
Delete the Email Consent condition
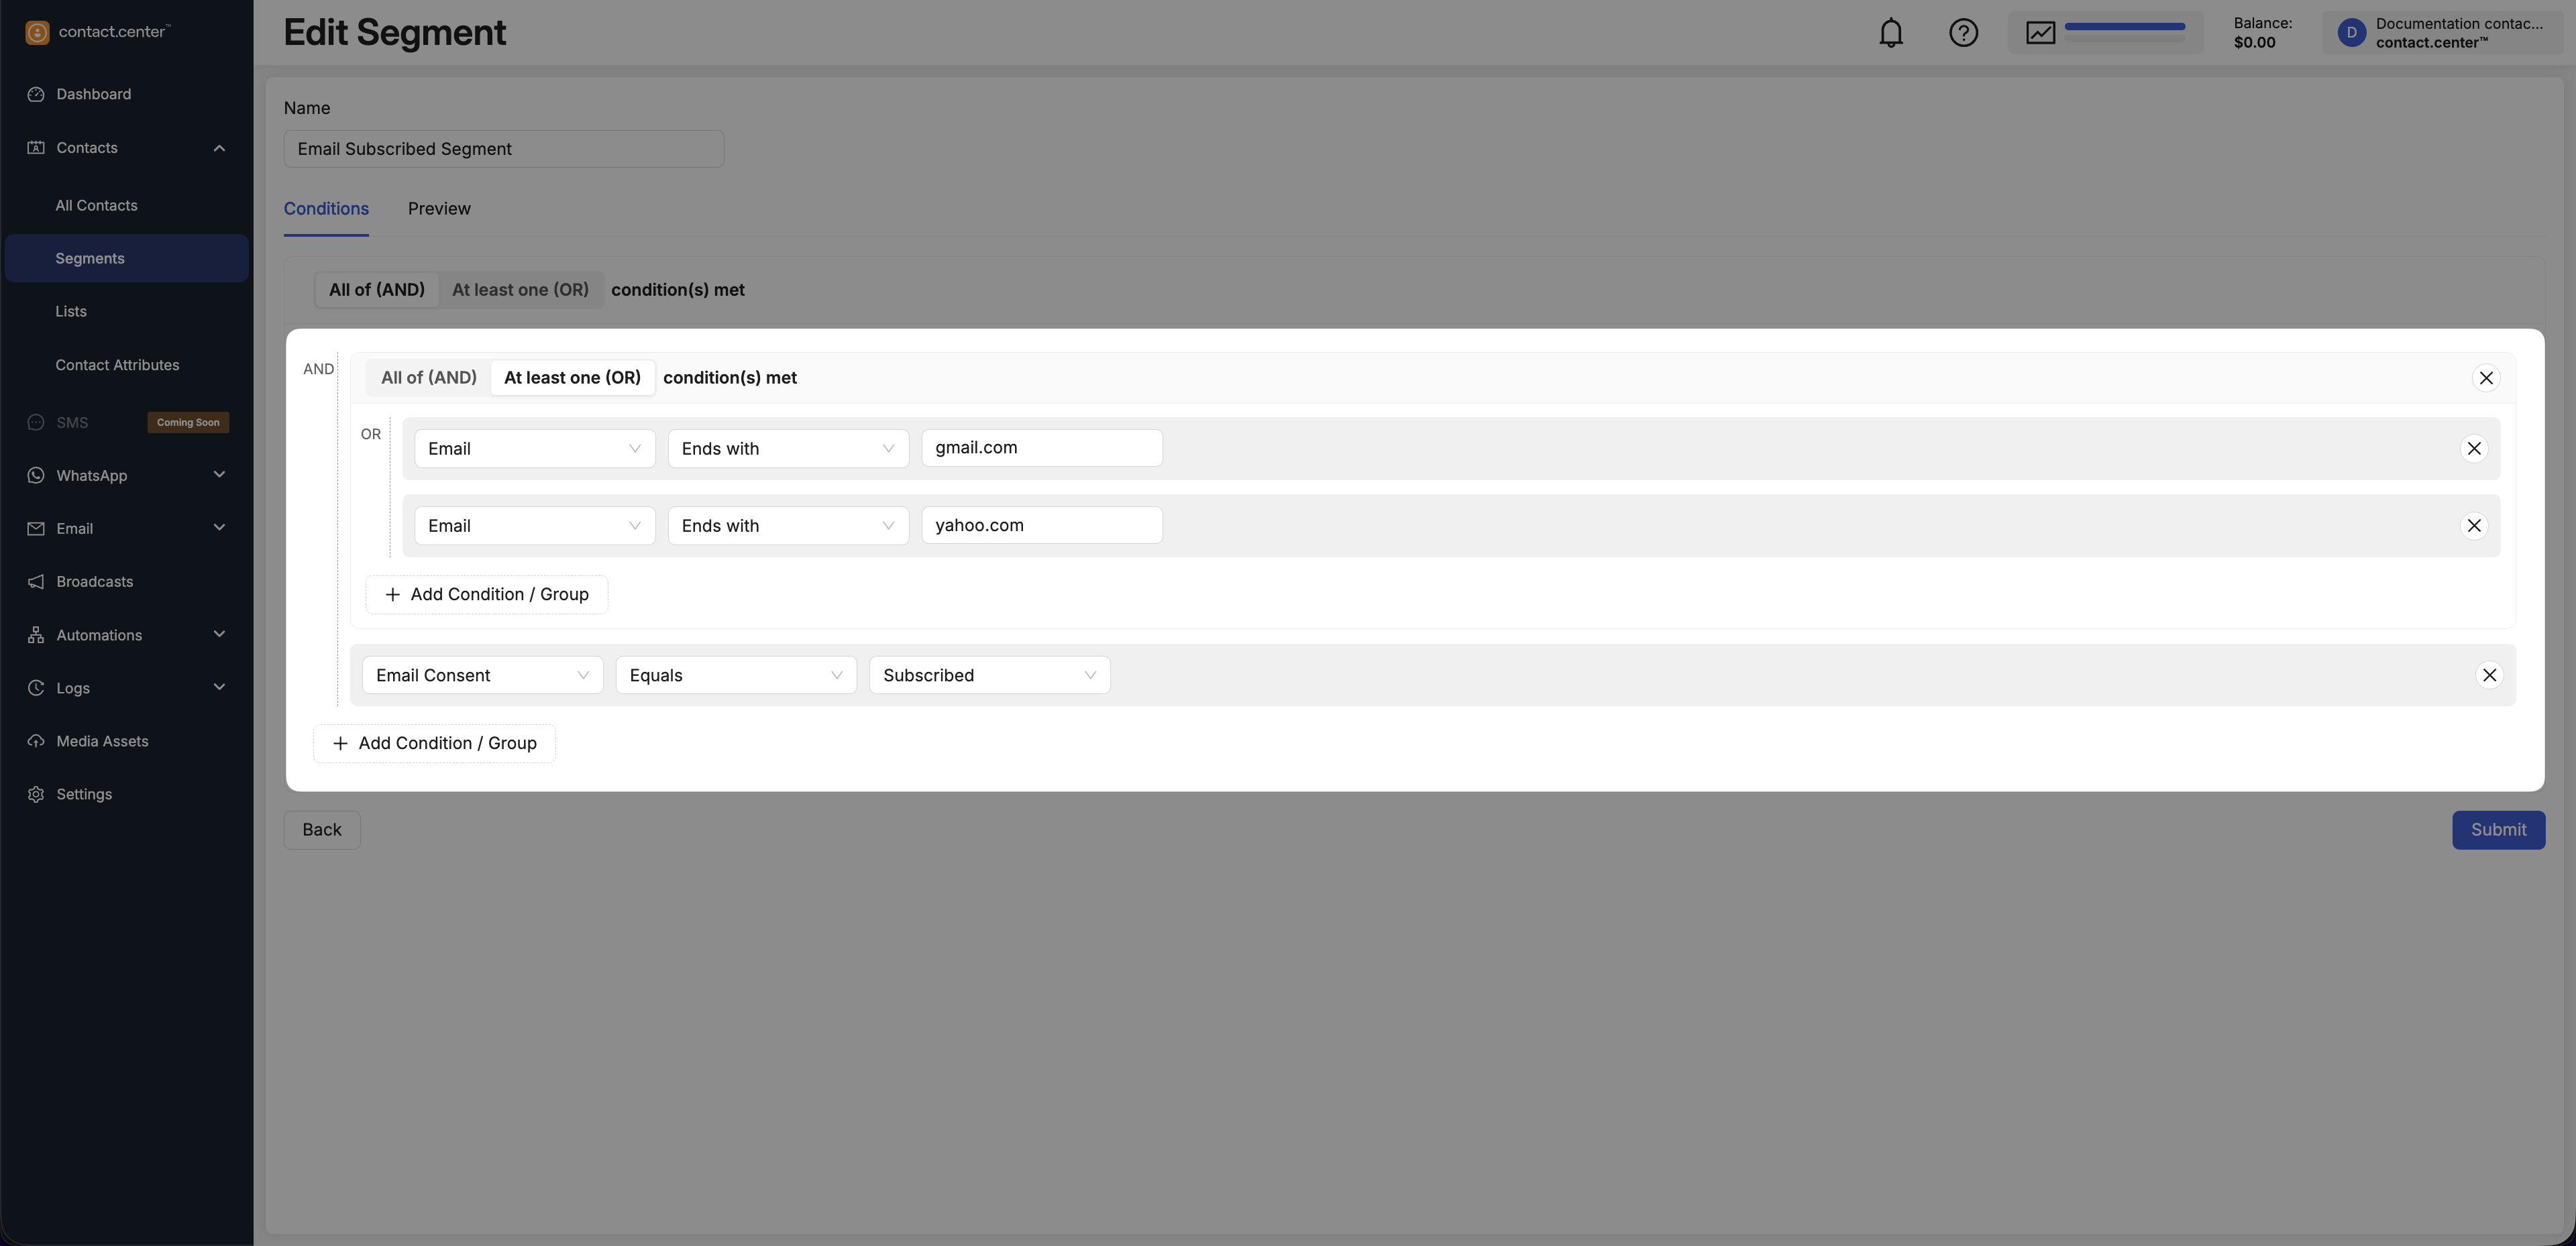pyautogui.click(x=2489, y=676)
